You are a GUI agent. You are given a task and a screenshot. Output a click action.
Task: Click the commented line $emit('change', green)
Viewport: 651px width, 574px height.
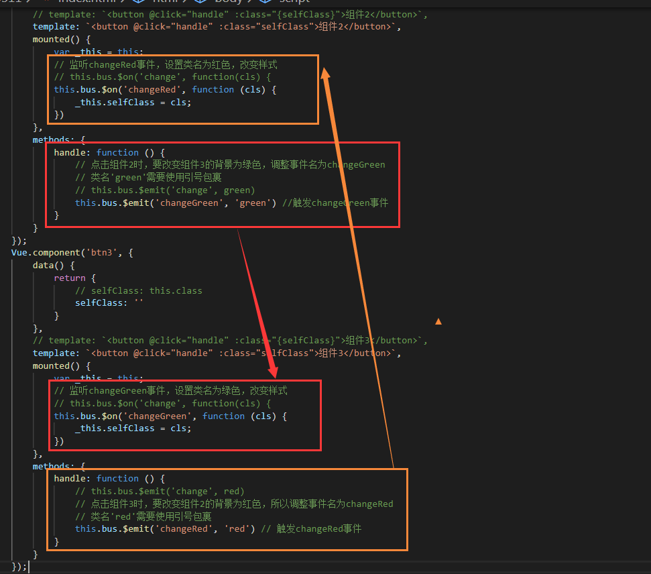click(165, 190)
